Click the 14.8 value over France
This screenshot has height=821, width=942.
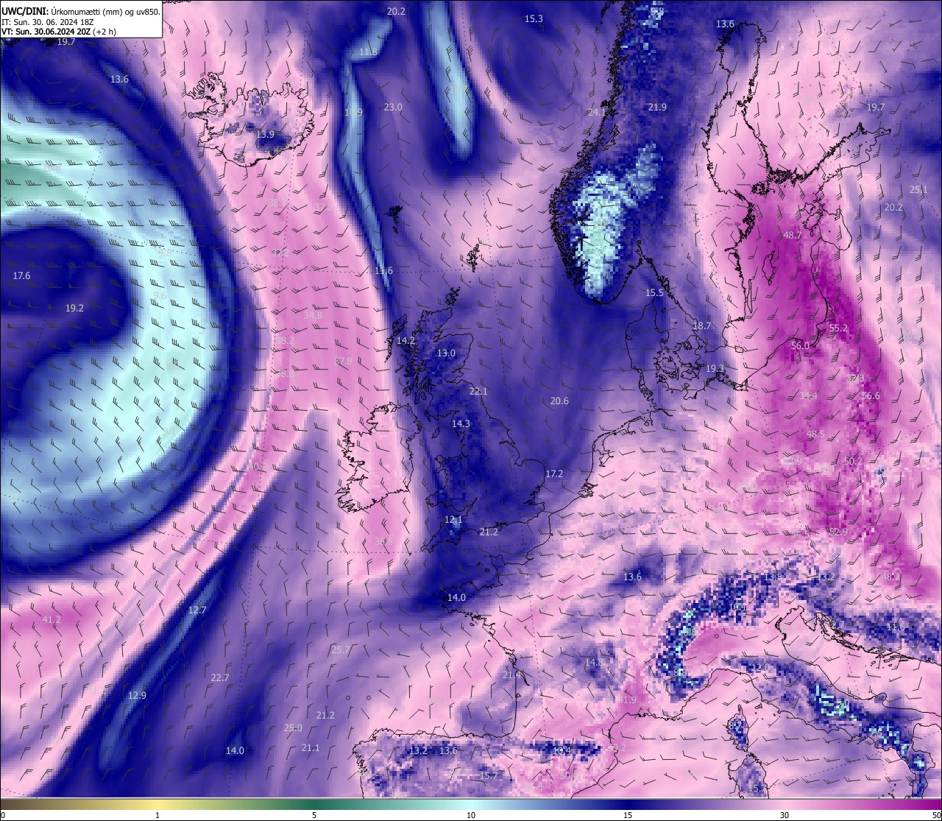pos(594,663)
